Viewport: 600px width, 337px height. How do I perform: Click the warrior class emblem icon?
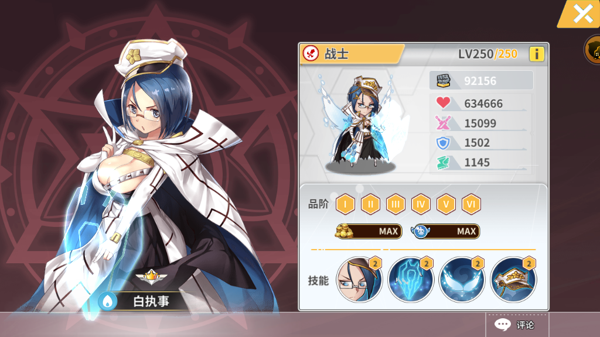pyautogui.click(x=311, y=53)
